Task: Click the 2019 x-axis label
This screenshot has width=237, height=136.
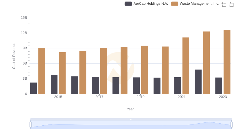Action: pyautogui.click(x=140, y=97)
